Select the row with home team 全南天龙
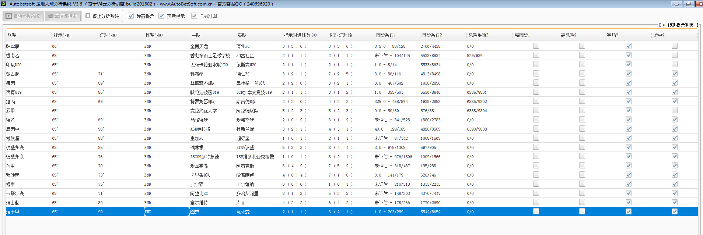Screen dimensions: 703x235 (199, 46)
